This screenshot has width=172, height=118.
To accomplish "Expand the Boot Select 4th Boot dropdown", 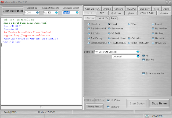I will point(138,52).
